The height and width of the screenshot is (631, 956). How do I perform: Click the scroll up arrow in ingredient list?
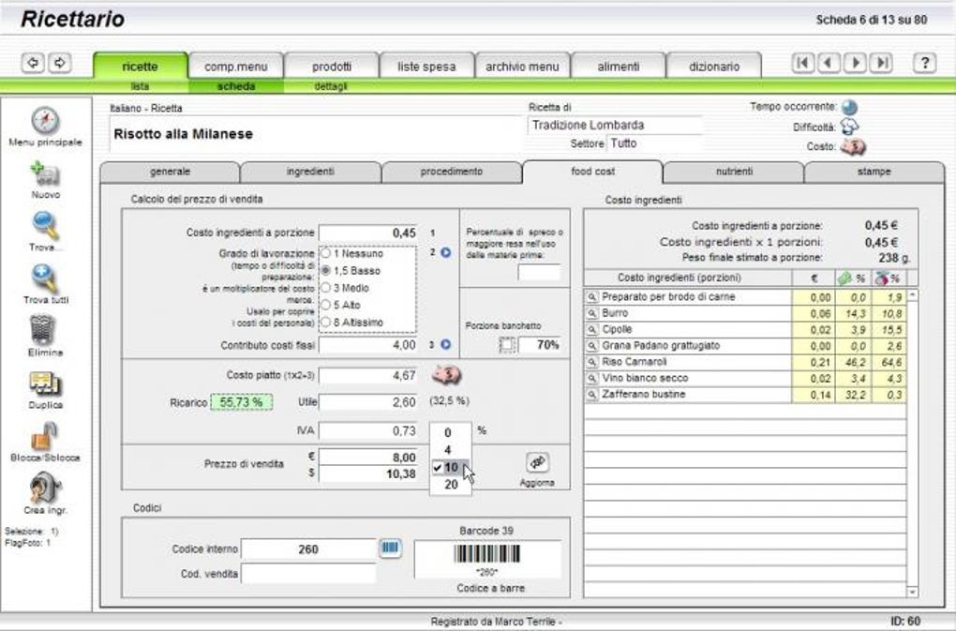coord(912,295)
